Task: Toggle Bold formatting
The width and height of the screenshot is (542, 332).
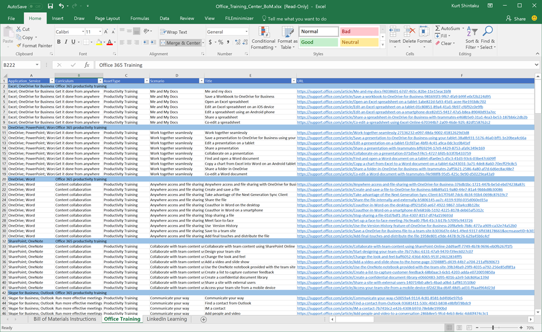Action: 59,42
